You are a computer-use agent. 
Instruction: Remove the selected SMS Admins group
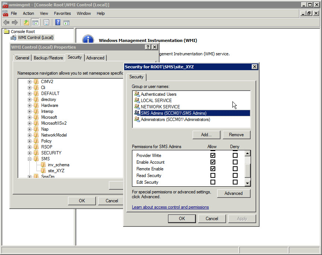pos(236,135)
